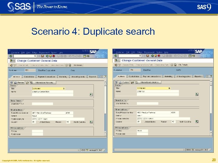The image size is (218, 163).
Task: Switch to Unloading points tab in right window
Action: click(x=183, y=76)
